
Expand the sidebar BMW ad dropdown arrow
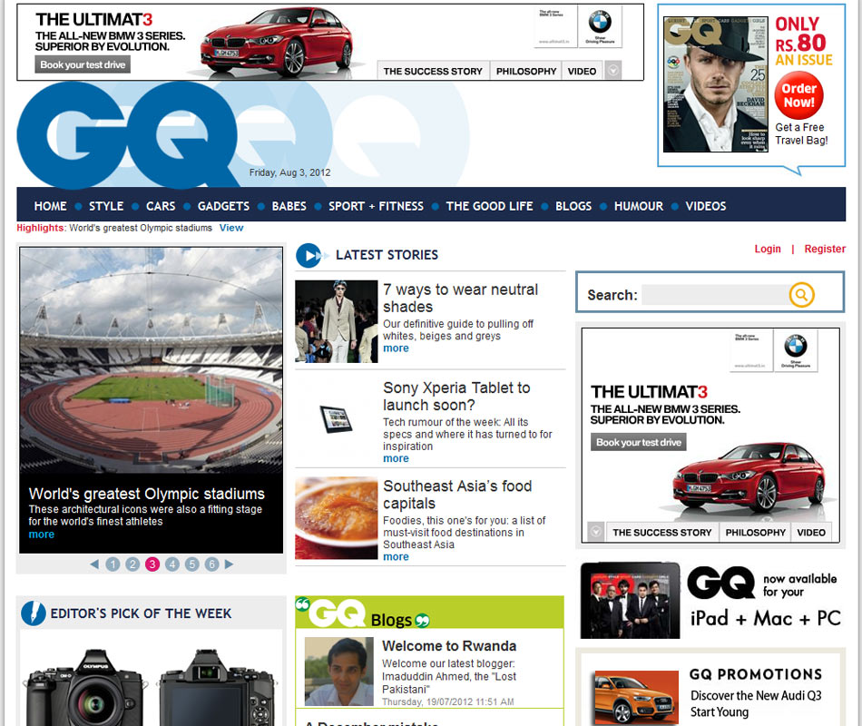coord(596,532)
